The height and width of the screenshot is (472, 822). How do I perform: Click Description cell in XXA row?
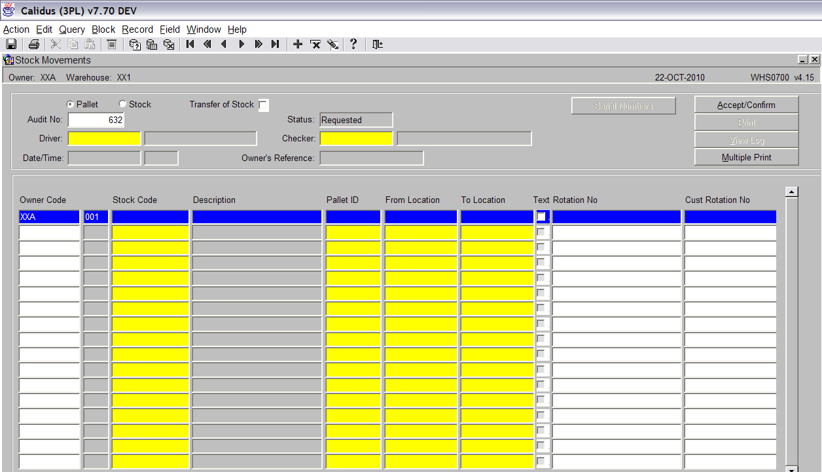pyautogui.click(x=257, y=217)
